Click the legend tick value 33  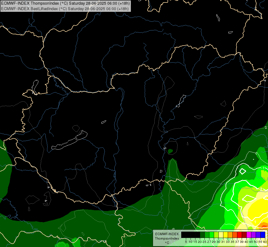tap(228, 242)
